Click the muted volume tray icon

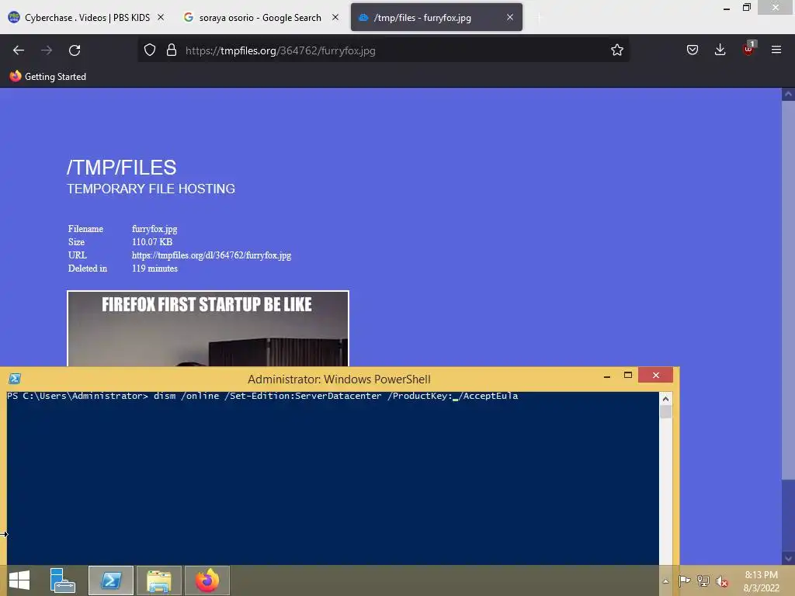pyautogui.click(x=722, y=581)
